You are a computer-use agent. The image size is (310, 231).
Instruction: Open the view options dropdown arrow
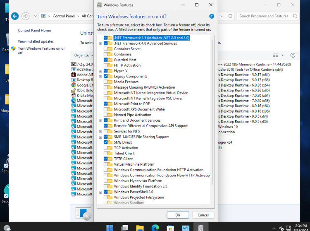click(x=283, y=55)
